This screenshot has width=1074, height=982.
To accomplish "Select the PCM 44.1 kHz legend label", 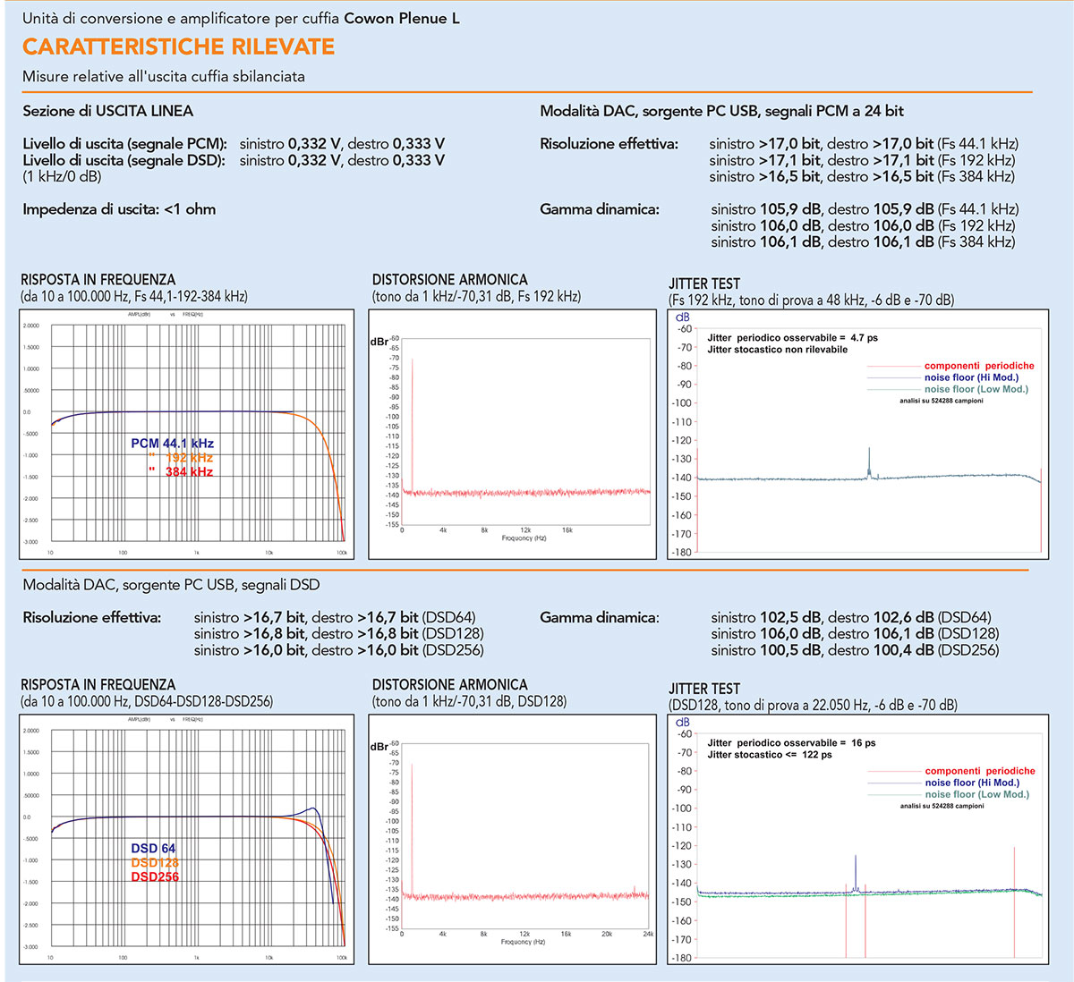I will coord(172,444).
